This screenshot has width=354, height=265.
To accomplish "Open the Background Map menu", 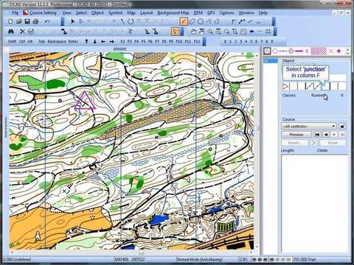I will click(x=173, y=13).
